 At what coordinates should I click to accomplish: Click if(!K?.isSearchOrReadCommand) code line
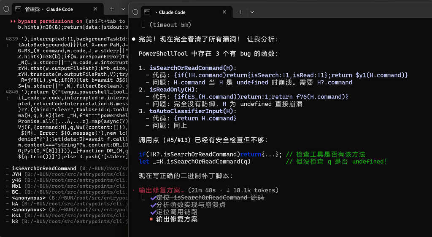click(211, 154)
